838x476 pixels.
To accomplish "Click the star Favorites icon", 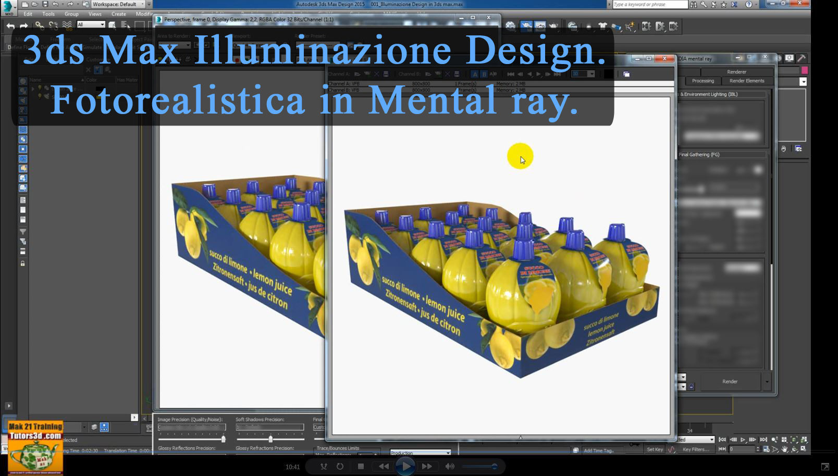I will pyautogui.click(x=724, y=4).
